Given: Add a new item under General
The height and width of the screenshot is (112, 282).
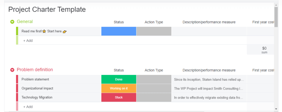Looking at the screenshot, I should [x=28, y=41].
